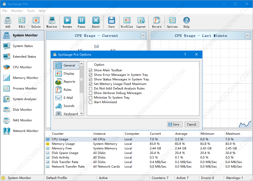Open System Status in the sidebar

(x=22, y=46)
